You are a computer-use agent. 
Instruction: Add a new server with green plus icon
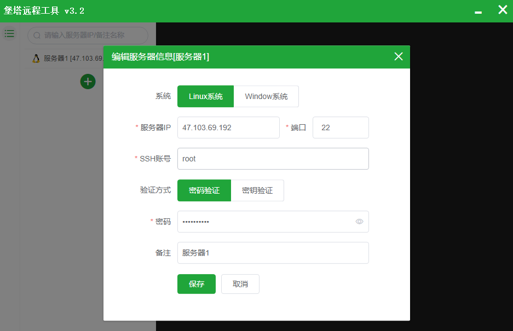coord(88,81)
